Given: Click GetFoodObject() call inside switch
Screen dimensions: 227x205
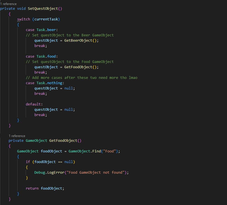Looking at the screenshot, I should point(80,67).
